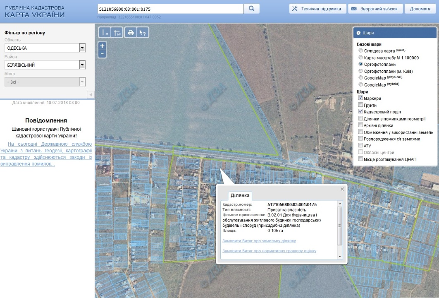
Task: Collapse the left filter panel arrow
Action: tap(91, 95)
